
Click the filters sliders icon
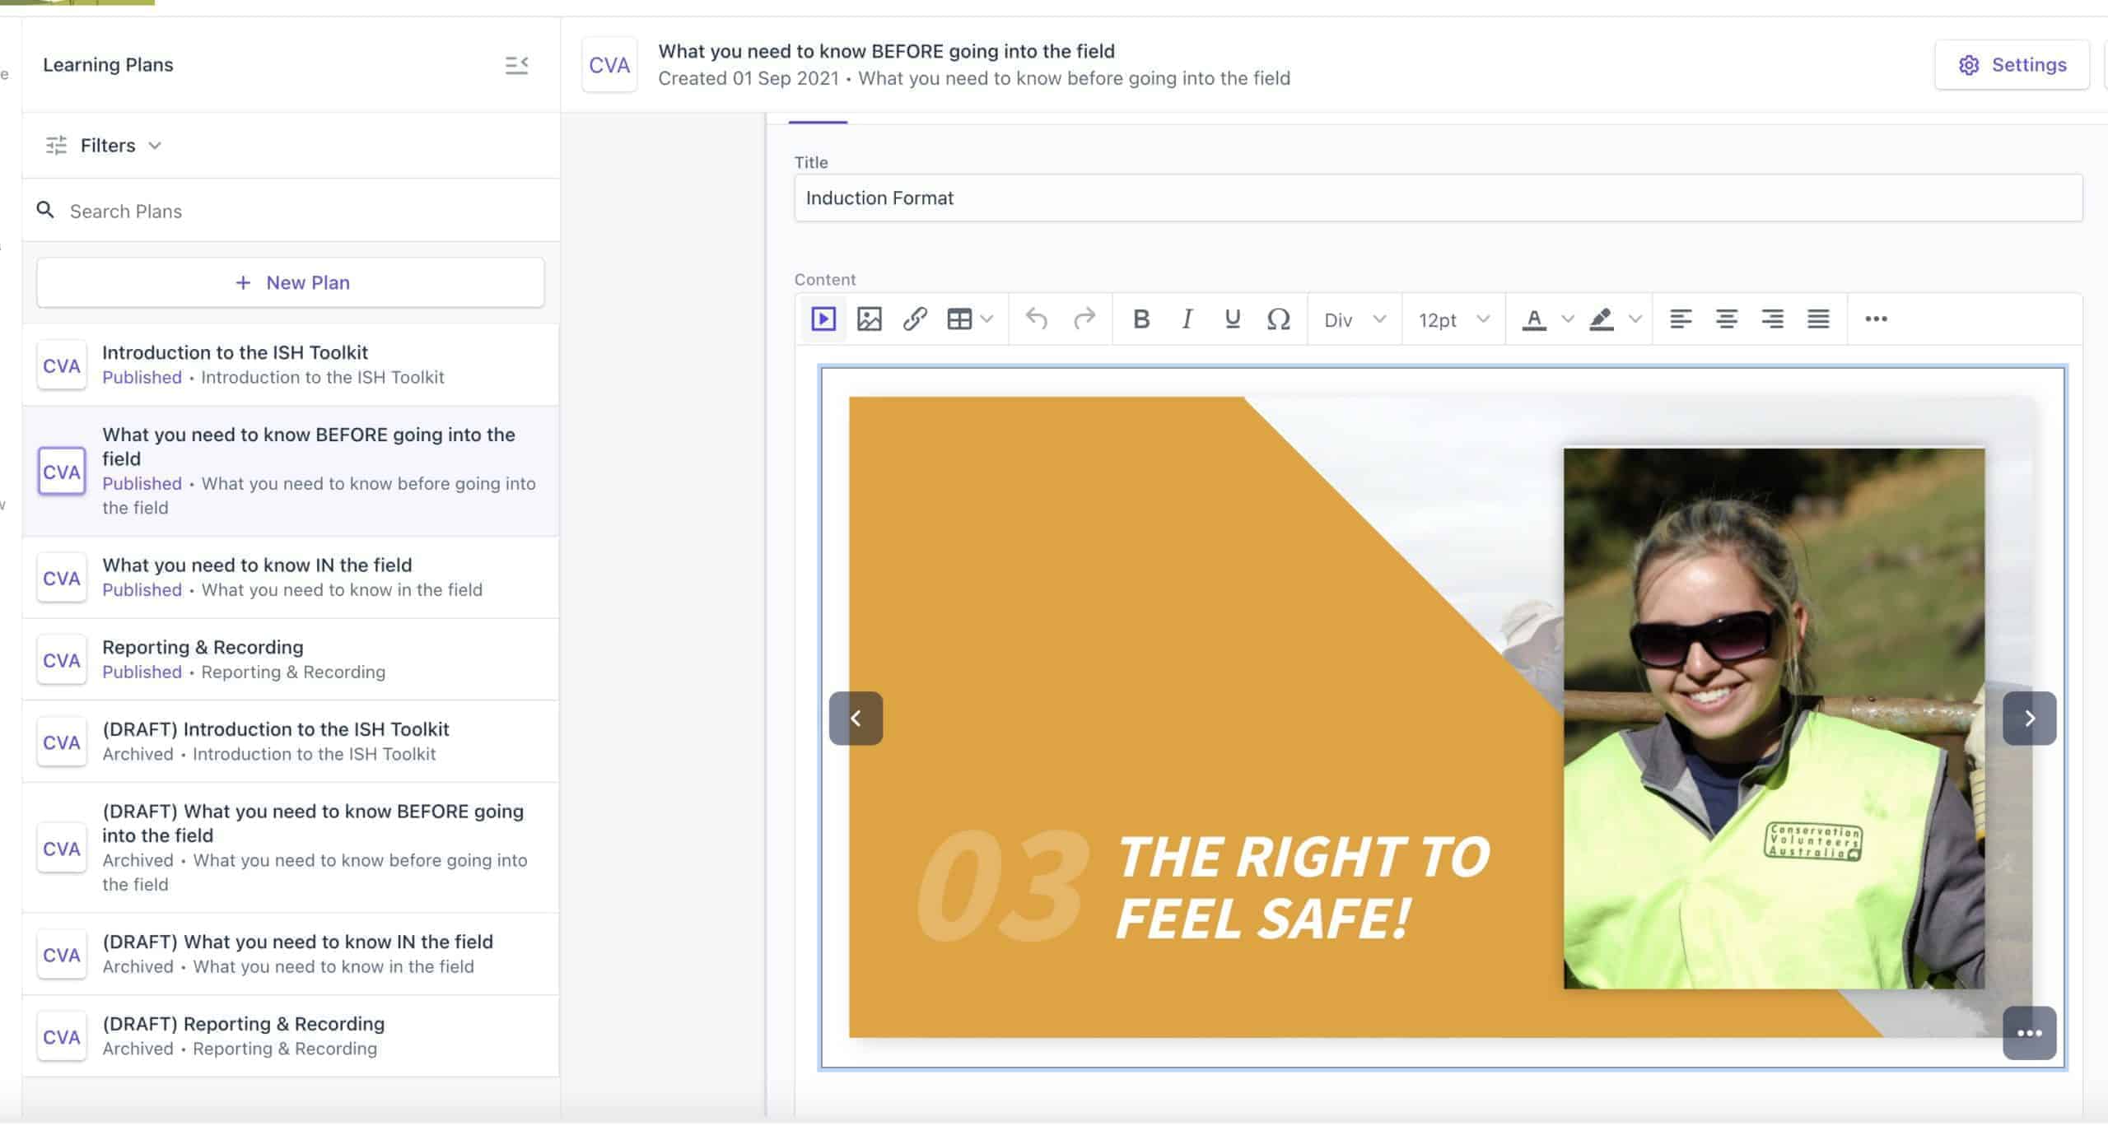(x=56, y=146)
